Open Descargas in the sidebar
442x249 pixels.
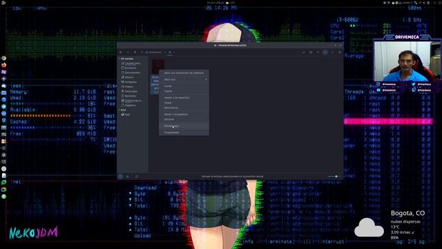click(x=129, y=91)
